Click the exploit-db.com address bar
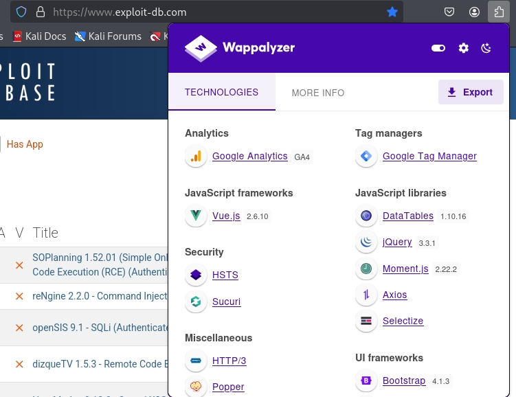The image size is (516, 397). point(207,12)
